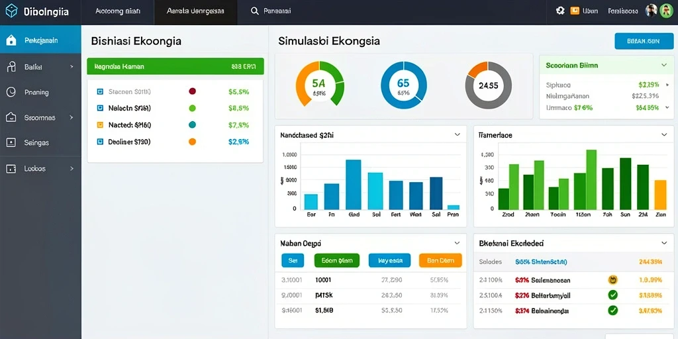Toggle the Stacnen checkbox
Viewport: 678px width, 339px height.
coord(101,91)
